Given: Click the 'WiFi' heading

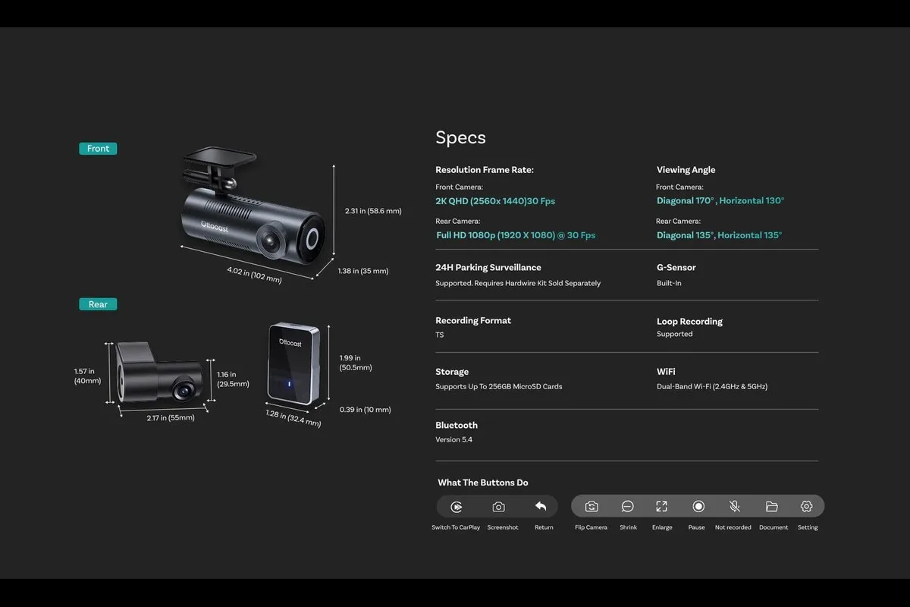Looking at the screenshot, I should (666, 372).
